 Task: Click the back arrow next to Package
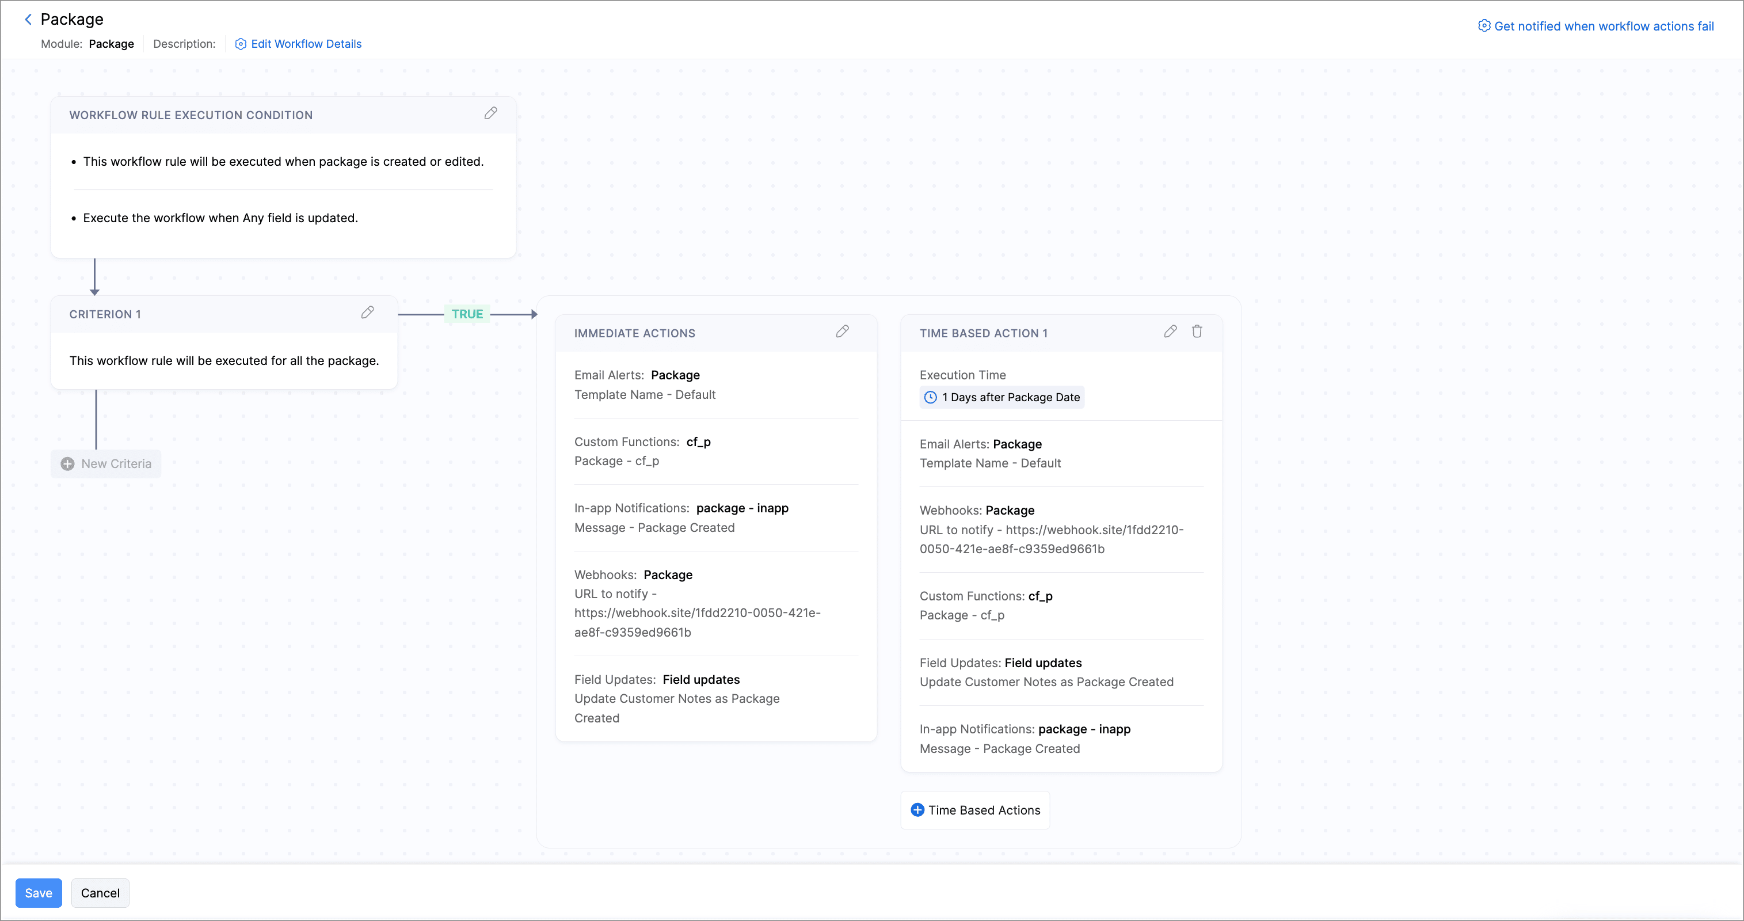28,20
